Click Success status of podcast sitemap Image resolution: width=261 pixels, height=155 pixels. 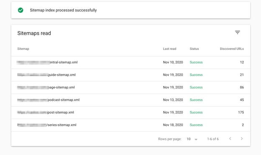point(196,100)
